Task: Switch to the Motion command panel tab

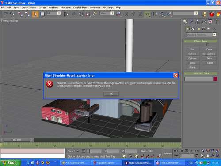Action: (204, 22)
